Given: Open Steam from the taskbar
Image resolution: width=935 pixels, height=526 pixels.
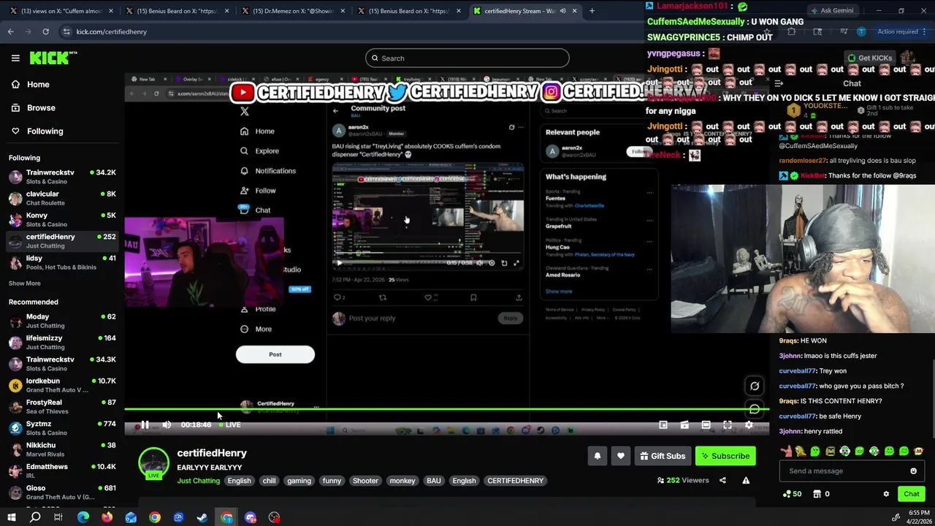Looking at the screenshot, I should point(202,517).
